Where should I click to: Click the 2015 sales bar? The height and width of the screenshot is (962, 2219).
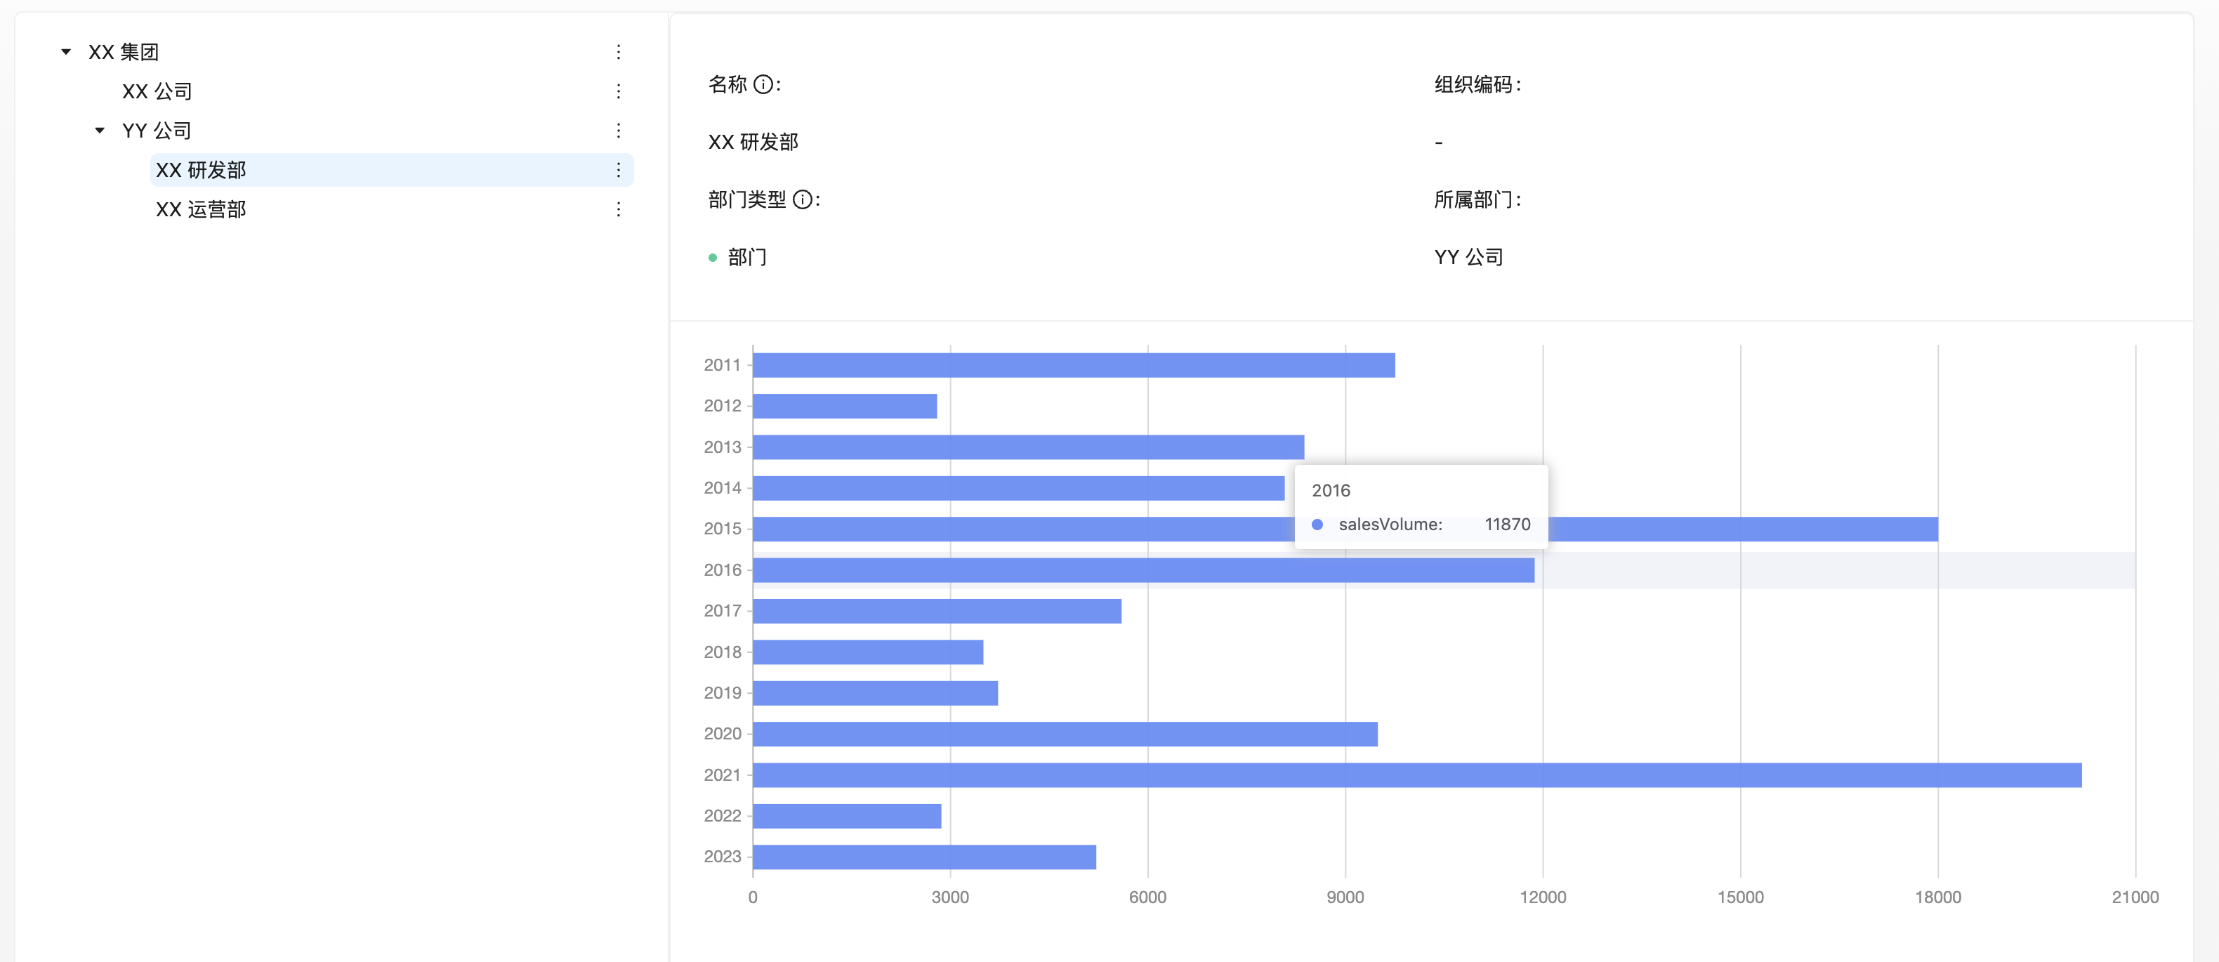pyautogui.click(x=1345, y=529)
